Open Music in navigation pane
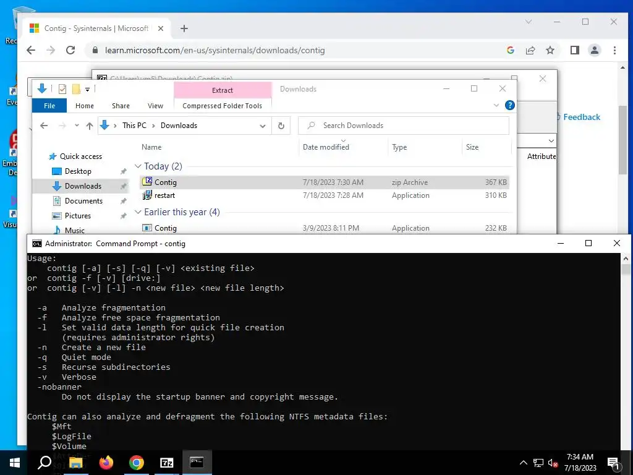 (x=74, y=230)
